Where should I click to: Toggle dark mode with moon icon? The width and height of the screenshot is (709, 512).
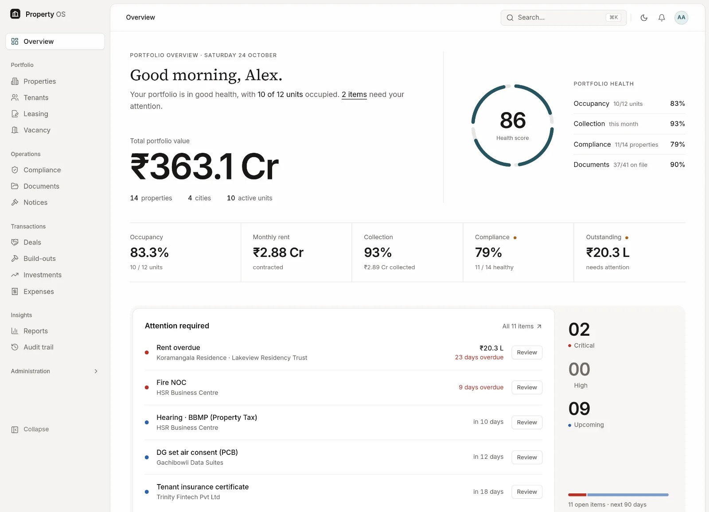click(x=644, y=18)
